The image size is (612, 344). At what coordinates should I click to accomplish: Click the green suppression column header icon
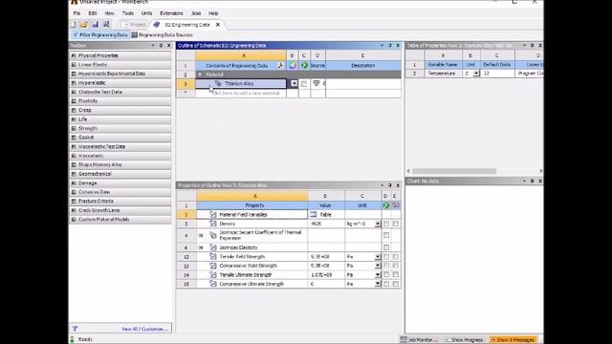pyautogui.click(x=304, y=66)
